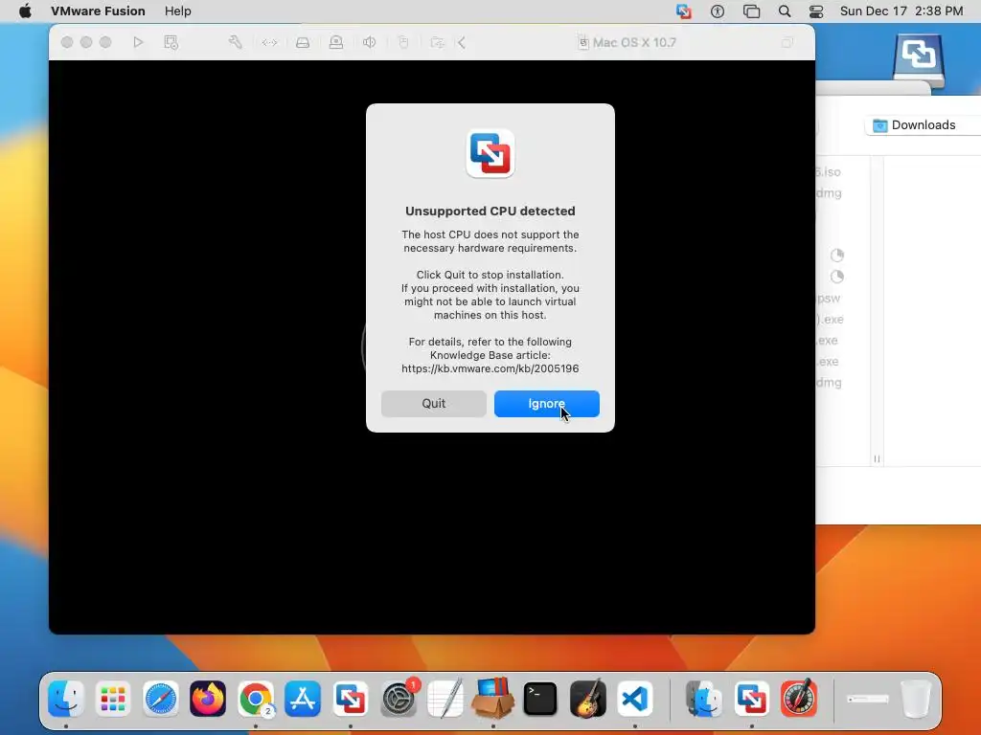Click the upper download progress pie icon
981x735 pixels.
click(x=837, y=255)
